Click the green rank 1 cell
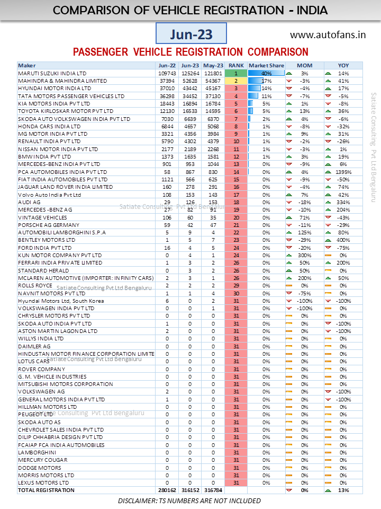Screen dimensions: 381x509 (236, 73)
